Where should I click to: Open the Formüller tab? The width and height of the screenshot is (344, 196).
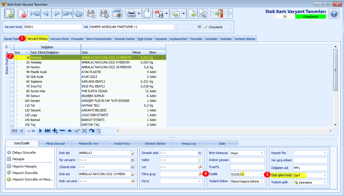tap(196, 39)
